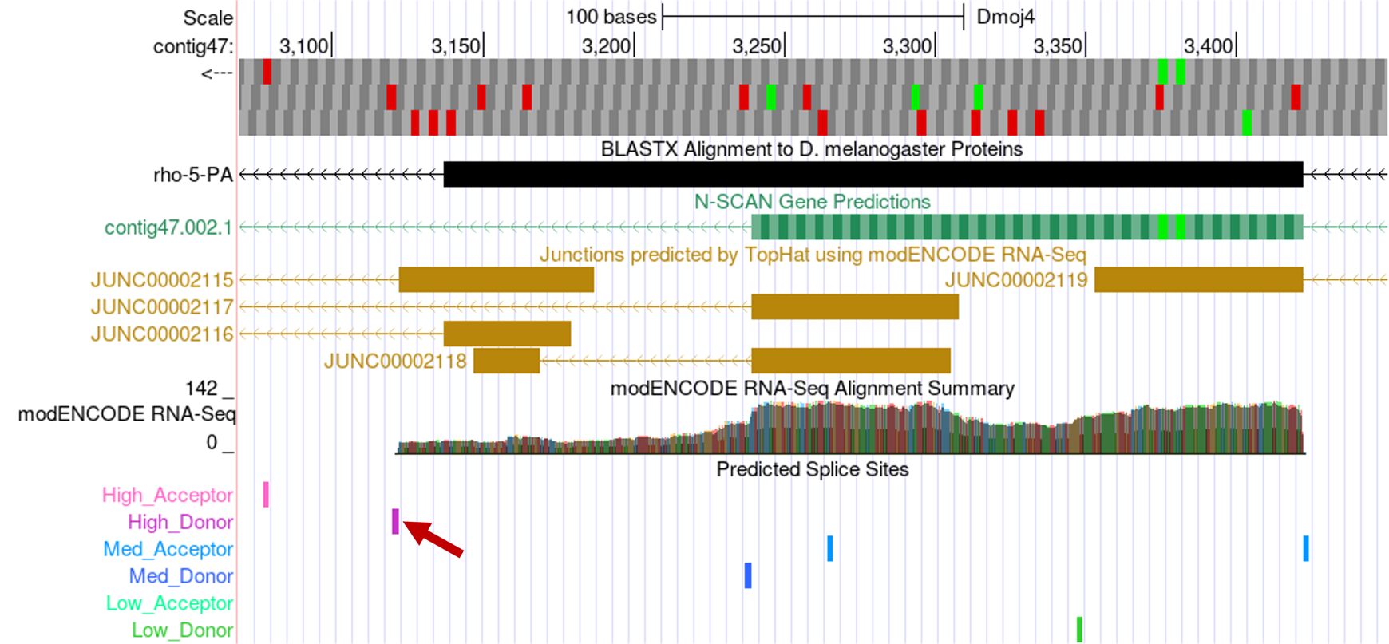The image size is (1389, 644).
Task: Select the High_Acceptor track label
Action: 168,496
